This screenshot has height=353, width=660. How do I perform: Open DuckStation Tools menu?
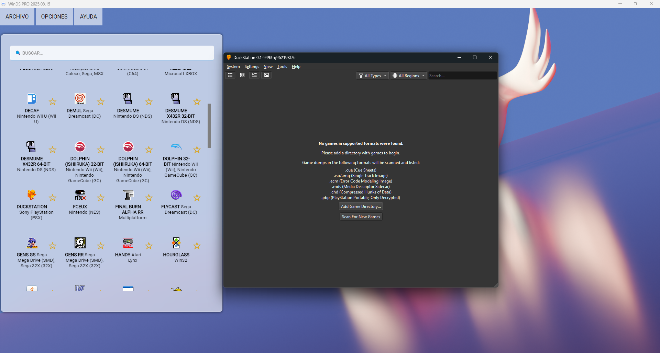point(282,67)
